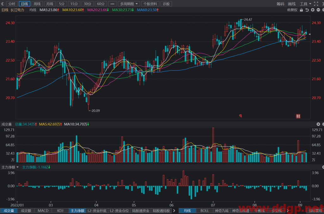Click the red q marker on the chart

(x=240, y=115)
